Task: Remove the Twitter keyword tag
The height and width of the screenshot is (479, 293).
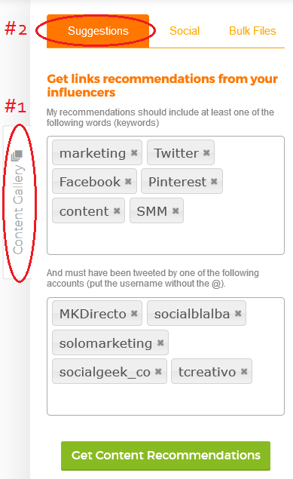Action: click(x=206, y=152)
